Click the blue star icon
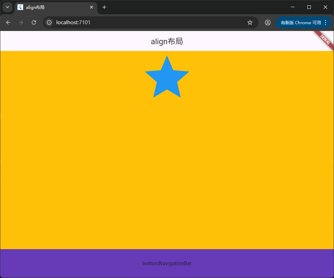This screenshot has height=278, width=334. point(167,78)
